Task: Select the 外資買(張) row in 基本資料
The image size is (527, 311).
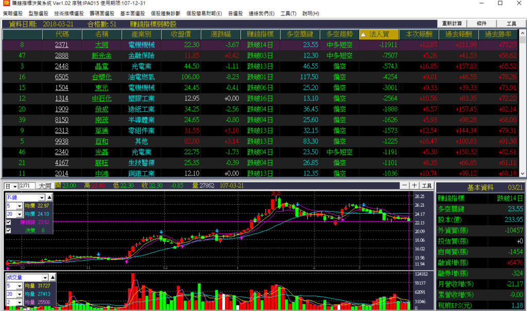Action: (480, 230)
